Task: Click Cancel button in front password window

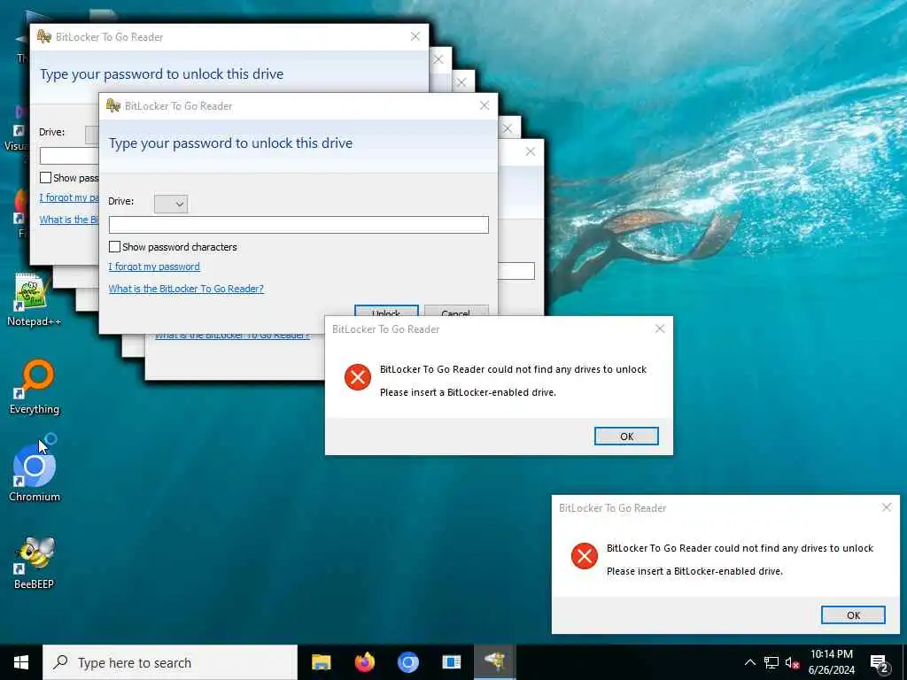Action: click(456, 311)
